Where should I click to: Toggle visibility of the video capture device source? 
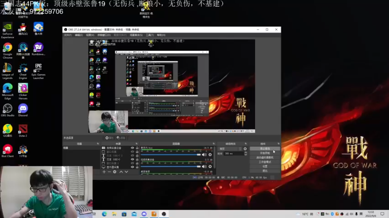(132, 148)
